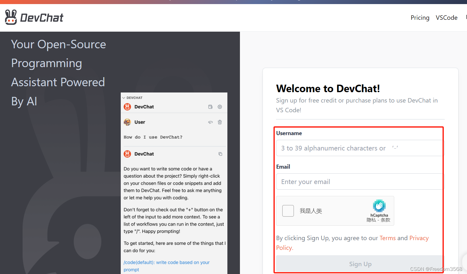This screenshot has height=274, width=467.
Task: Open the Terms link
Action: (x=388, y=238)
